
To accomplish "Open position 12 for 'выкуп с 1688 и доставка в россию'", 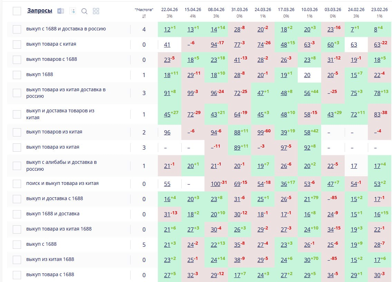I will 167,29.
